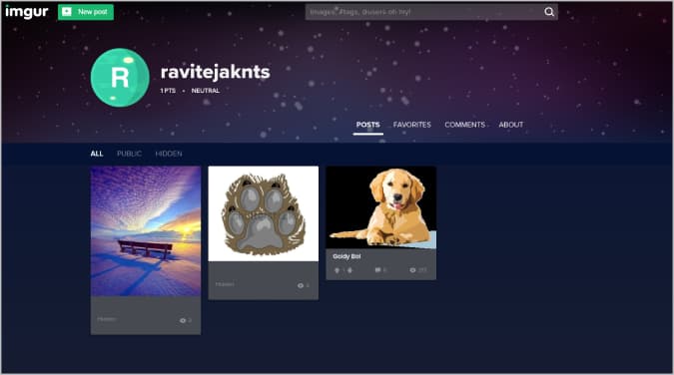Click the Goldy Boi post title
Viewport: 674px width, 375px height.
pyautogui.click(x=346, y=256)
